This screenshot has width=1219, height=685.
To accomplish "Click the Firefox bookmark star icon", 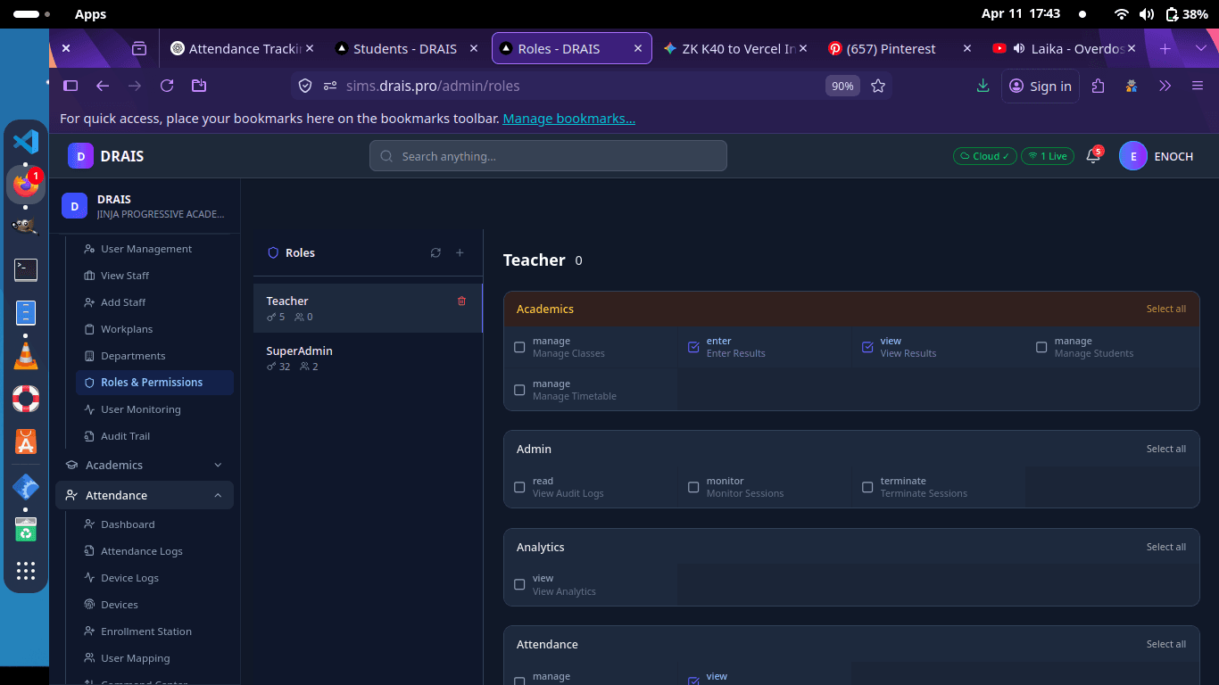I will (x=878, y=86).
